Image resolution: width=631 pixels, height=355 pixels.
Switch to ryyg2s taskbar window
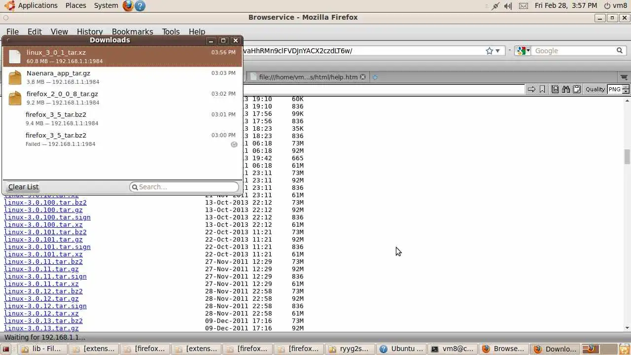pos(350,349)
